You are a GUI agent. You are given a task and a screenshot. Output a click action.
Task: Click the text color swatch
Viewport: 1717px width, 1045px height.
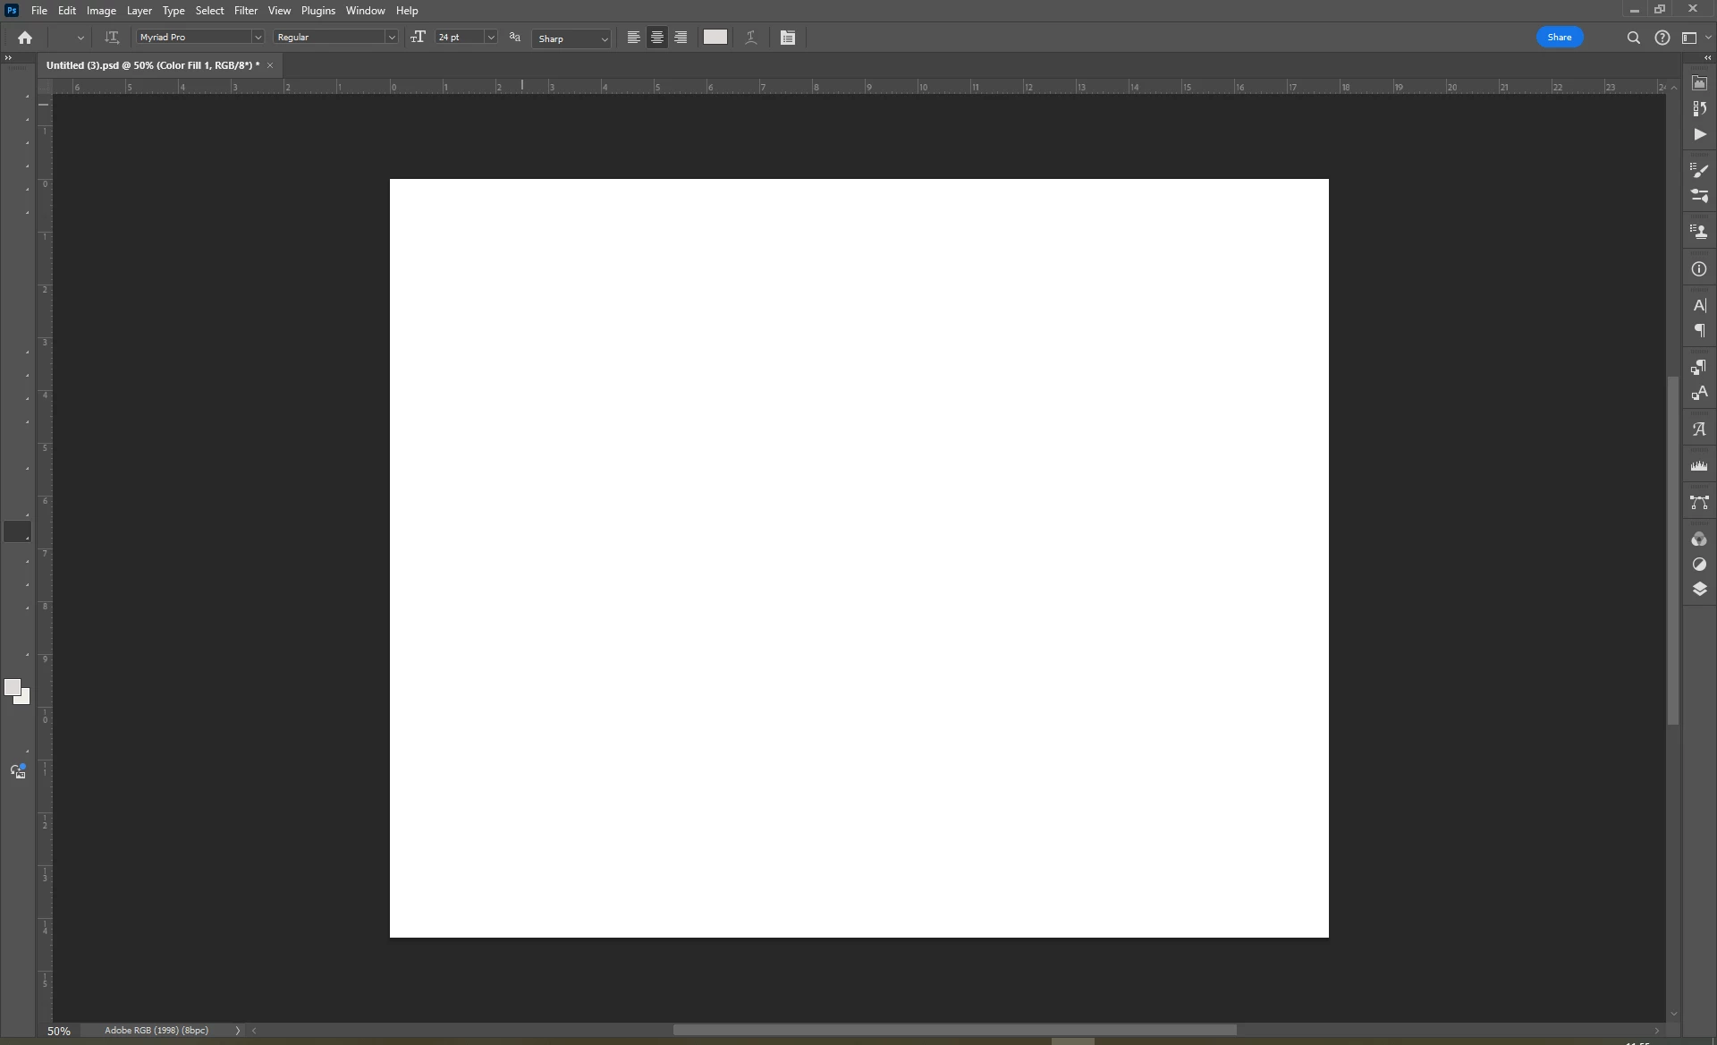point(715,38)
